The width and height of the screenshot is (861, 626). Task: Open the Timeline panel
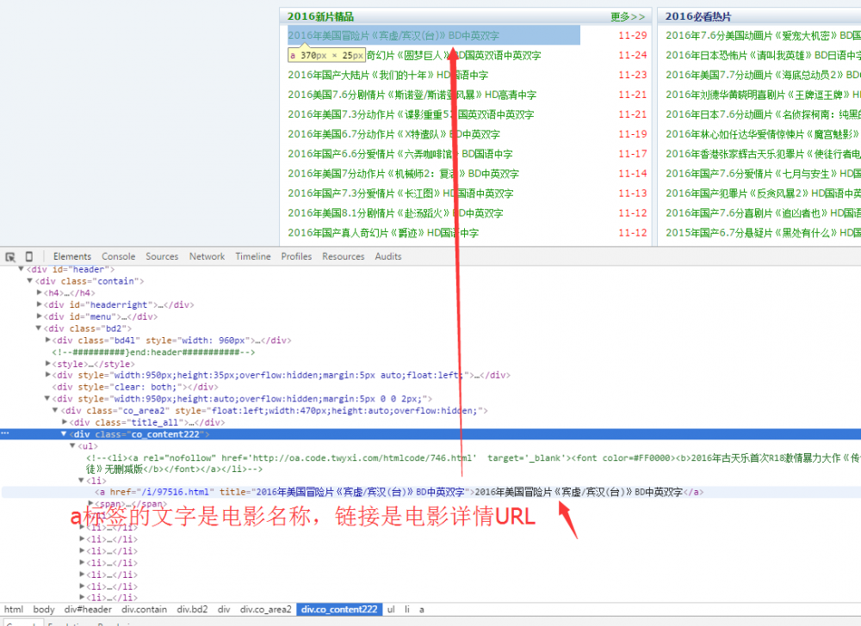point(252,255)
